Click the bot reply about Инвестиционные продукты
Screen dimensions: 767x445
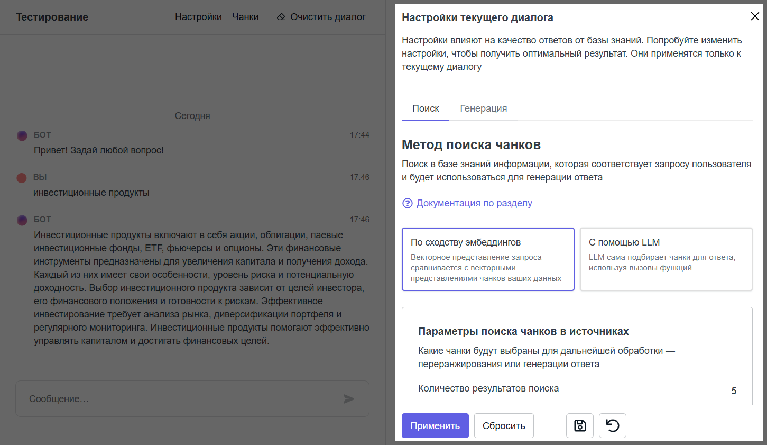click(201, 288)
